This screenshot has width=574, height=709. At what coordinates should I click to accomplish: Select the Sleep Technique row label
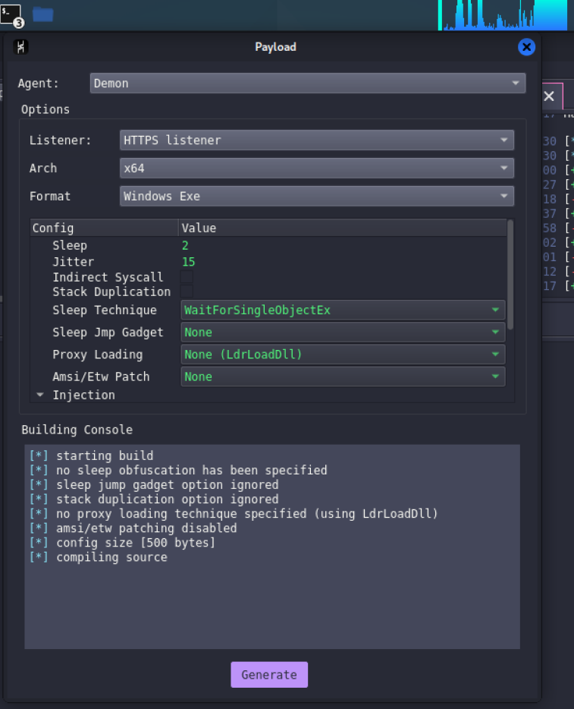(105, 310)
